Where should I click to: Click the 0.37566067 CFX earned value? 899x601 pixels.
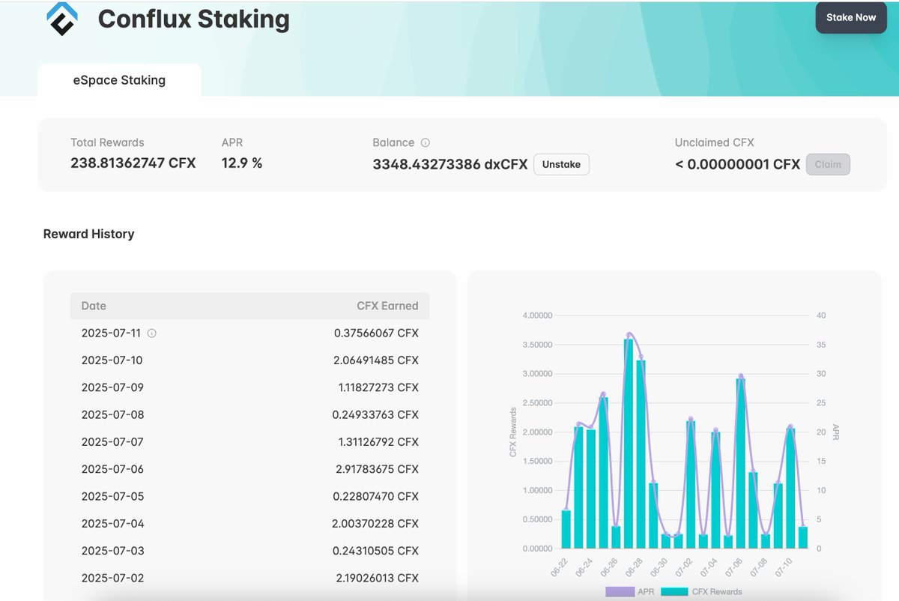(376, 333)
